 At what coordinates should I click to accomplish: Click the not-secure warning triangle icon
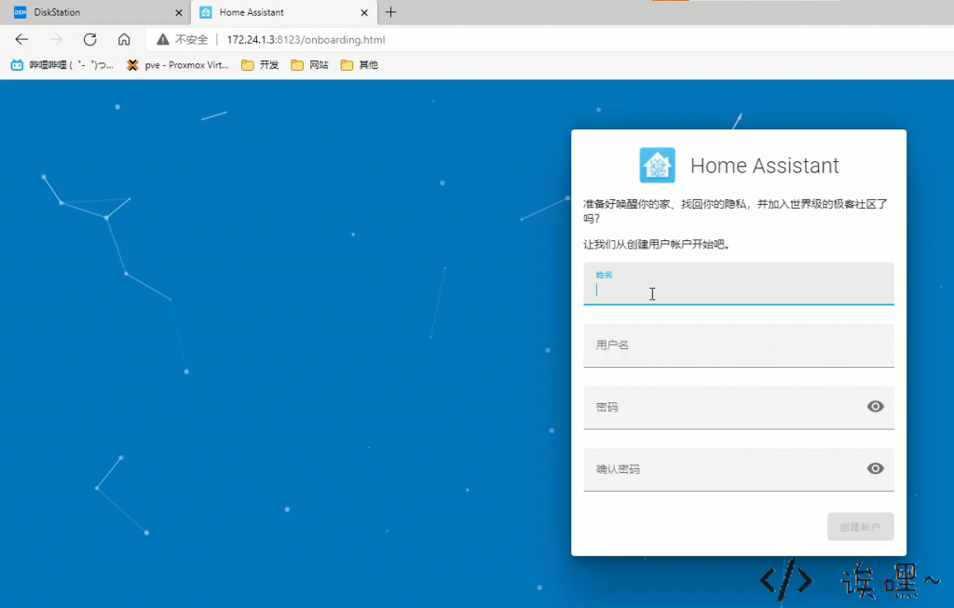click(x=162, y=39)
